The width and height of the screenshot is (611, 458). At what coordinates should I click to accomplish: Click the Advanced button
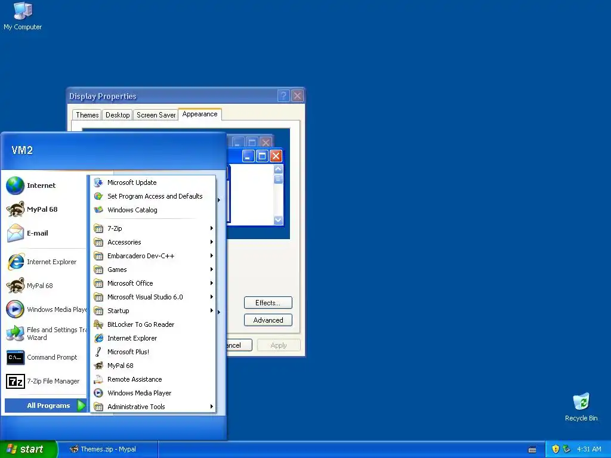(268, 320)
